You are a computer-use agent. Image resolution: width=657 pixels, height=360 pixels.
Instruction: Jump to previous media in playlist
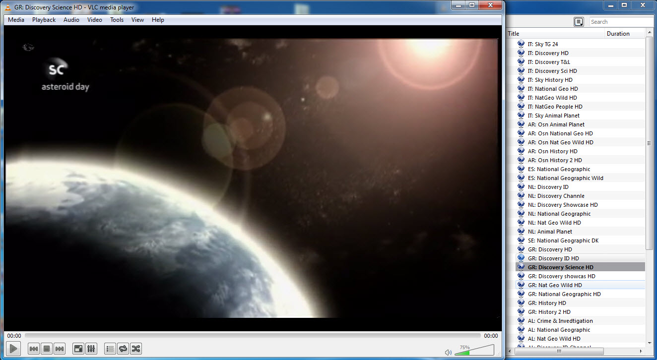(x=33, y=349)
